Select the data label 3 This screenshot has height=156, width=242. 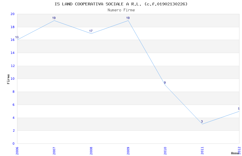click(202, 122)
